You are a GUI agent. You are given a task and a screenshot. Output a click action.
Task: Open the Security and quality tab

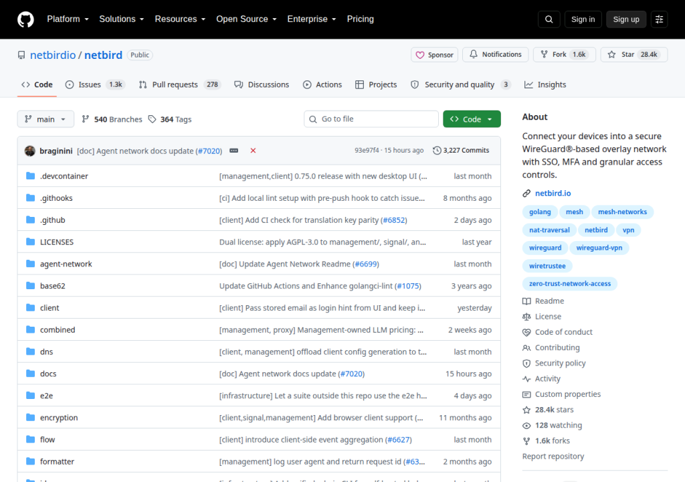point(460,84)
